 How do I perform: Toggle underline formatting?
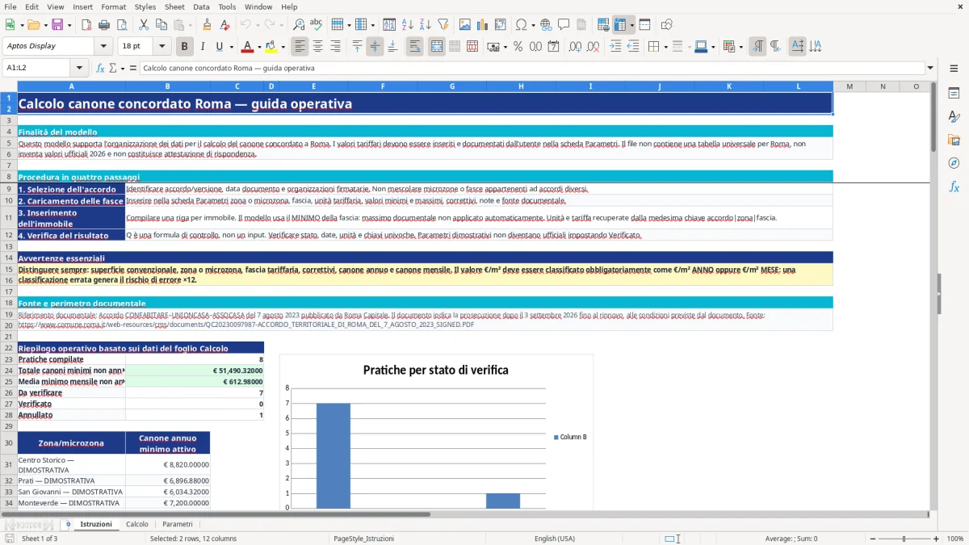coord(220,47)
